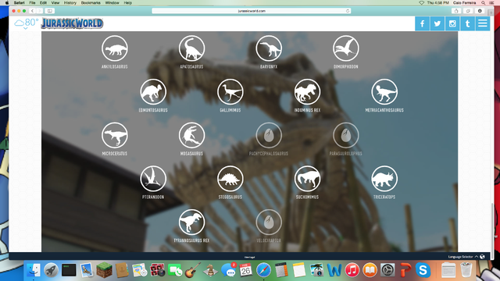Open Finder from the Dock
Screen dimensions: 500x281
point(33,270)
